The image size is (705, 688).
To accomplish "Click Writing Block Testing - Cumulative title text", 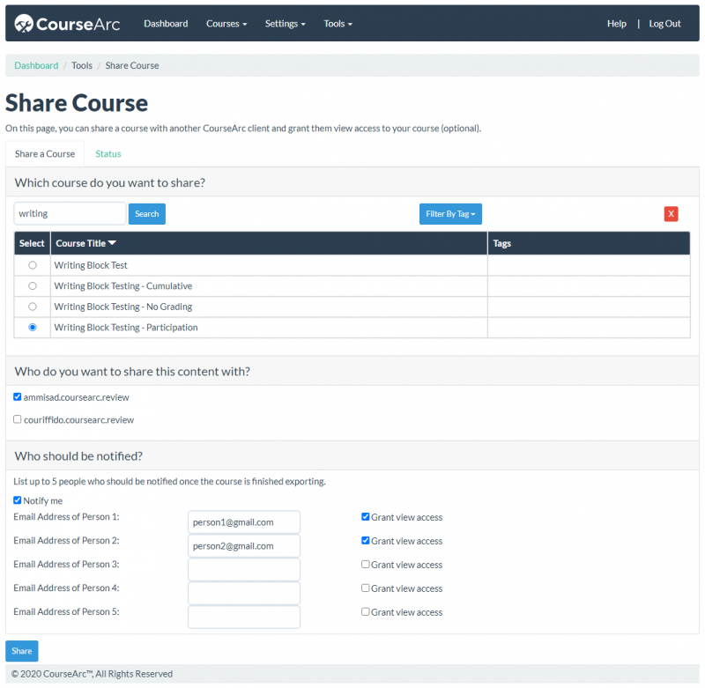I will tap(123, 285).
